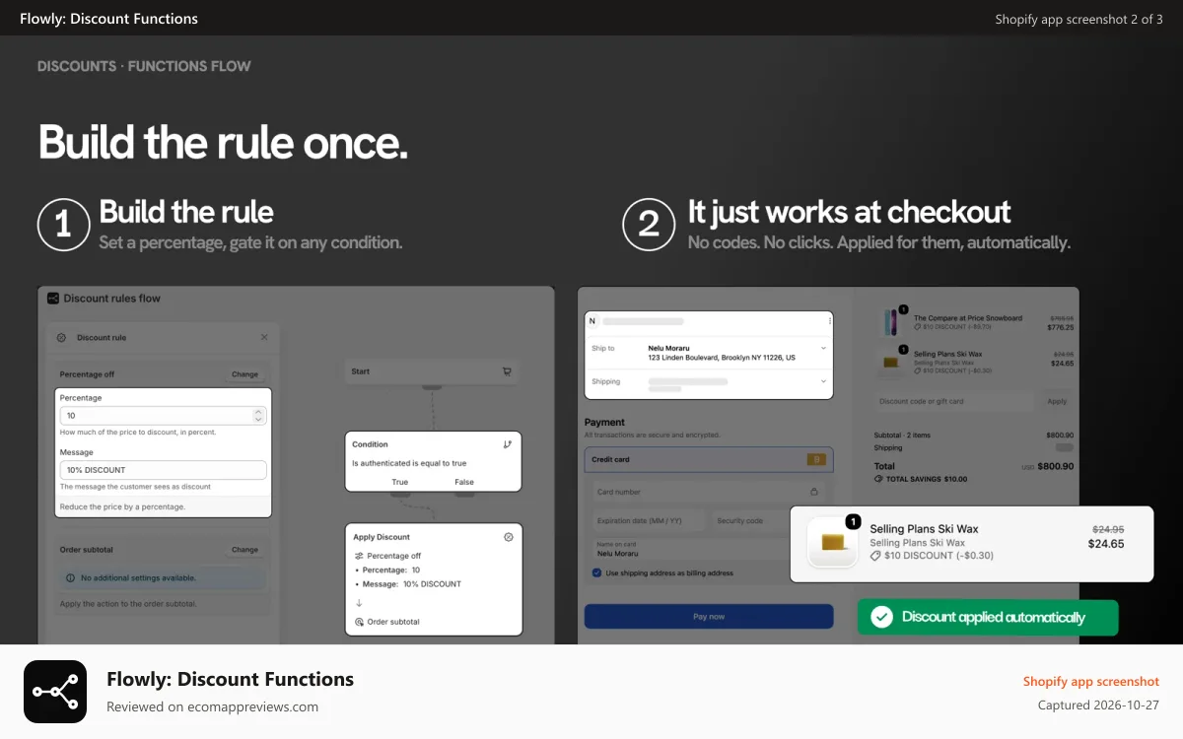Viewport: 1183px width, 739px height.
Task: Click the orange 'Shopify app screenshot' footer label
Action: [1091, 681]
